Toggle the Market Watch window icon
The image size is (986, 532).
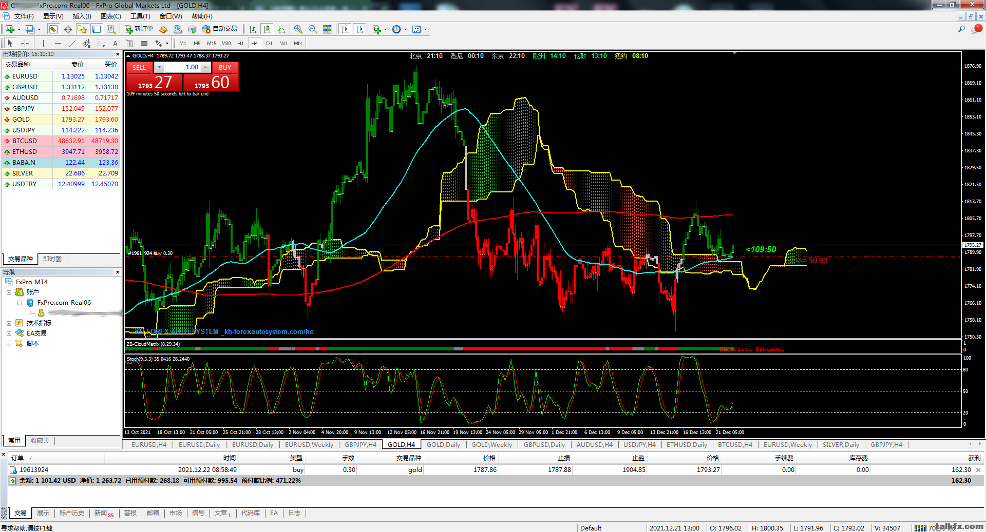point(53,29)
